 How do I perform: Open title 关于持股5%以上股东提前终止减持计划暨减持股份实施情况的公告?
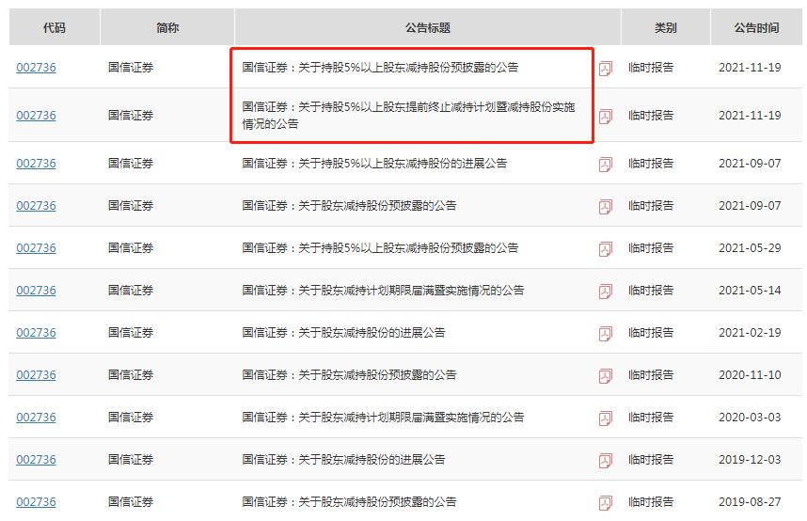(408, 116)
